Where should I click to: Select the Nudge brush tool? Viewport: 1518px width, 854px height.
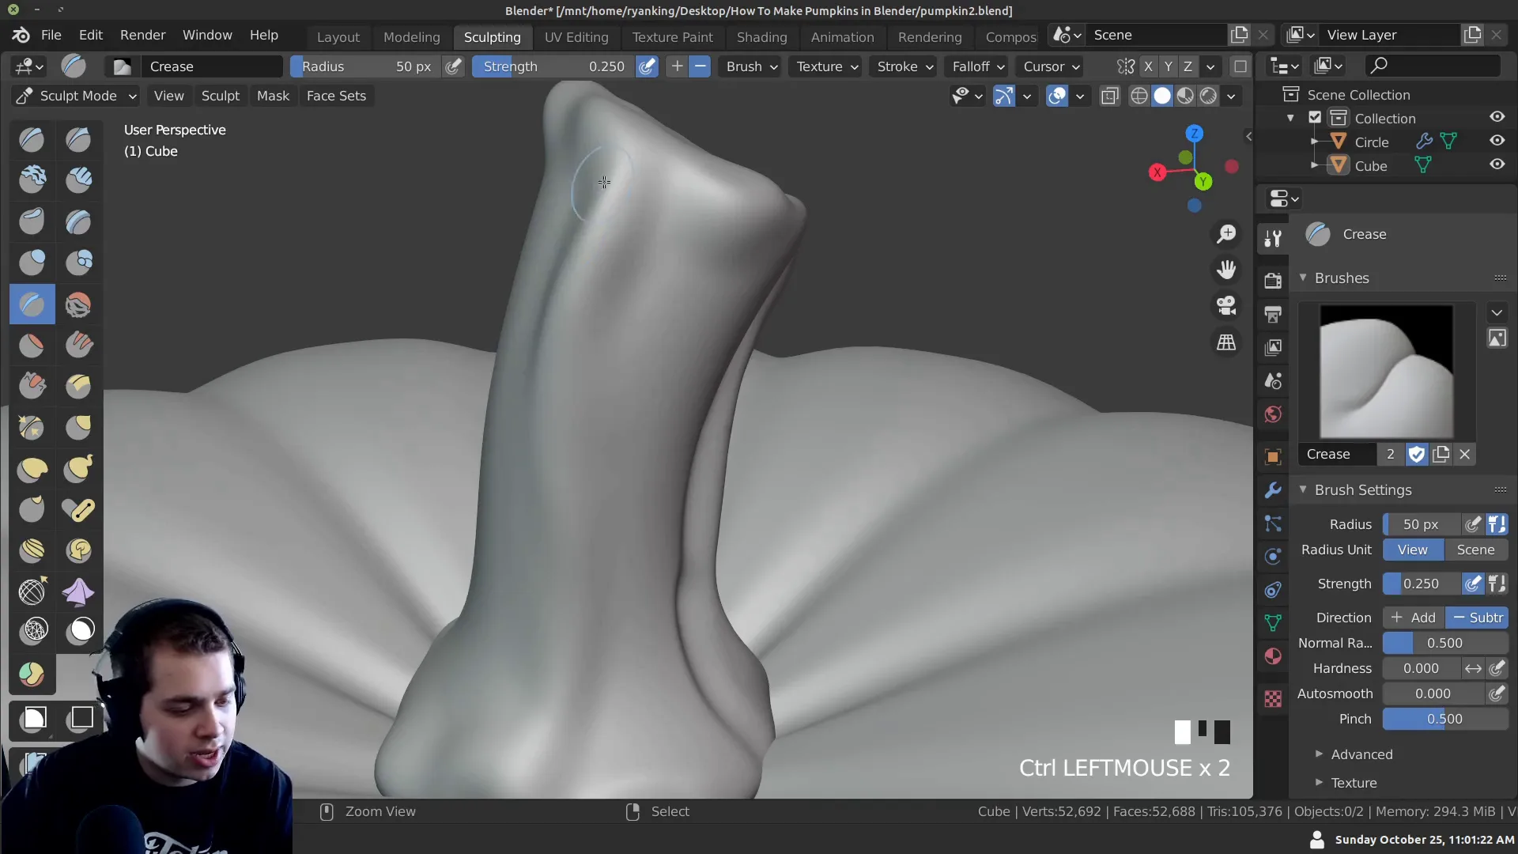point(32,550)
